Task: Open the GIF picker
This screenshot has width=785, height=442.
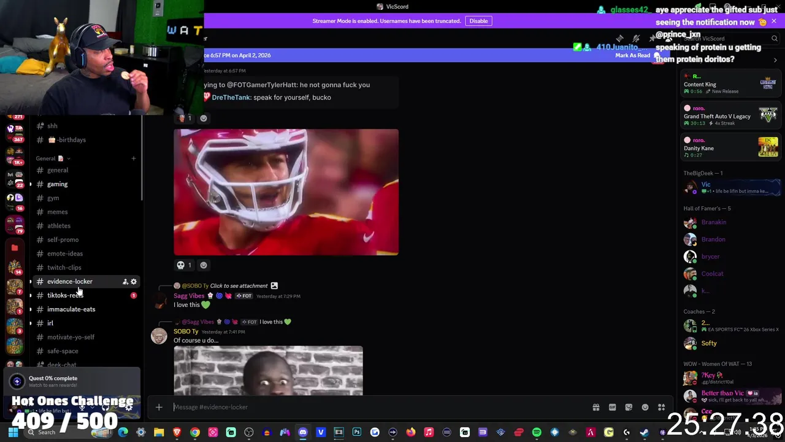Action: click(x=612, y=407)
